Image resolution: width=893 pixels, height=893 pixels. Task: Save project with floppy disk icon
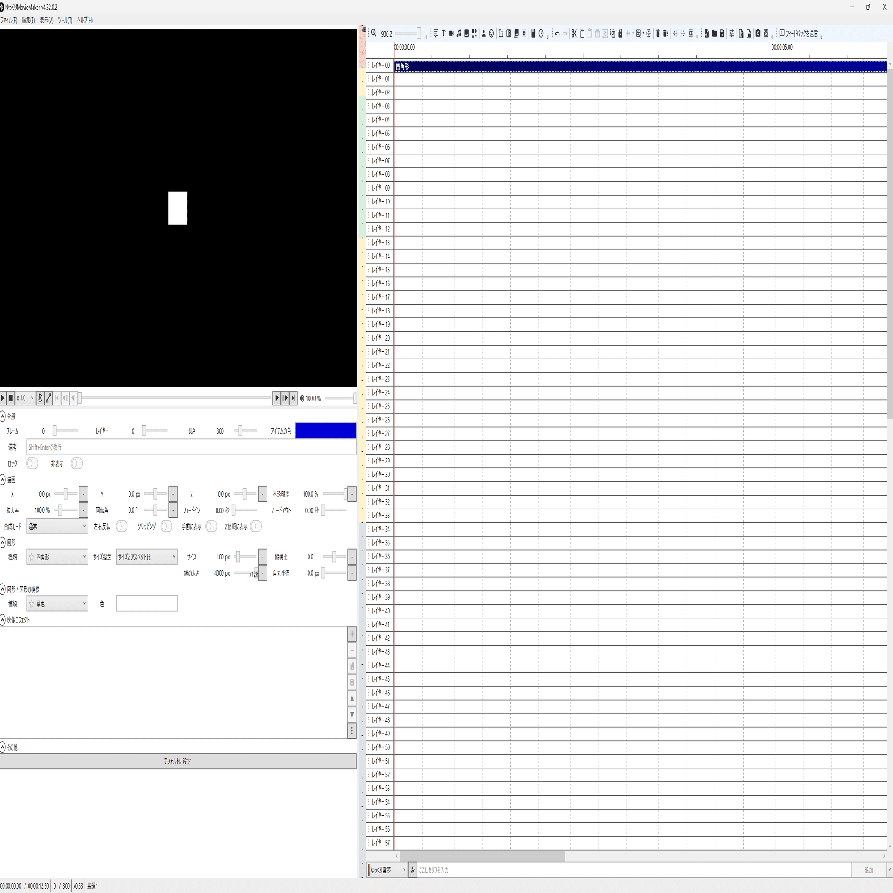click(722, 33)
